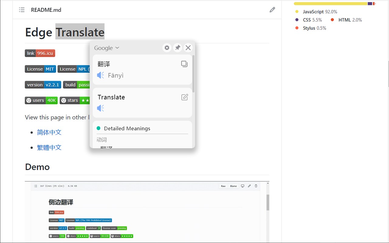Click the build passing badge

(77, 85)
